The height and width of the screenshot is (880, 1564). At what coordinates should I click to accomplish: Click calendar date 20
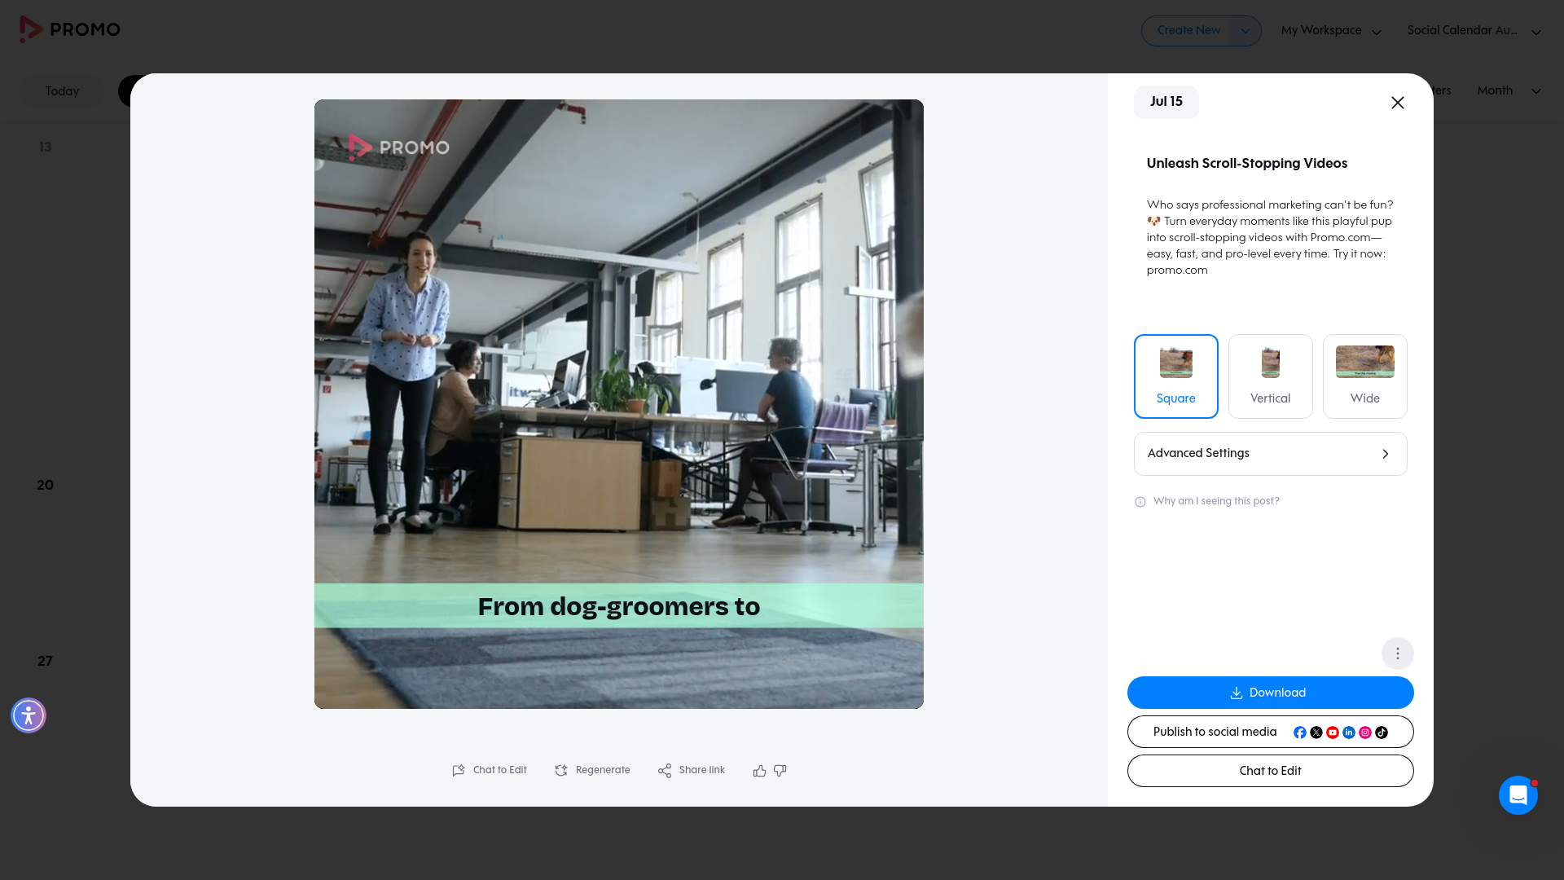coord(45,486)
